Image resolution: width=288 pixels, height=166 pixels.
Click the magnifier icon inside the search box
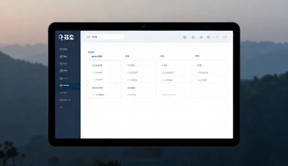click(88, 37)
